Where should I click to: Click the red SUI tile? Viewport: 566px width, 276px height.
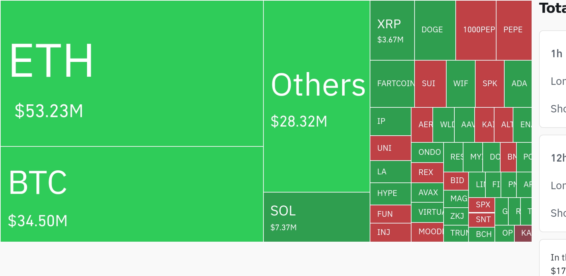click(x=430, y=84)
